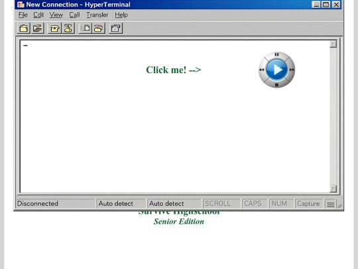This screenshot has height=269, width=358.
Task: Click the status bar lines icon
Action: (330, 204)
